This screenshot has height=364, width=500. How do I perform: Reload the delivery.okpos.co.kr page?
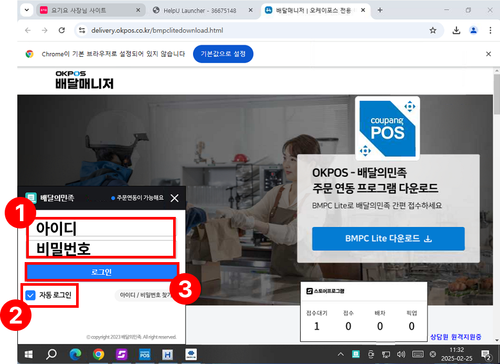tap(61, 30)
